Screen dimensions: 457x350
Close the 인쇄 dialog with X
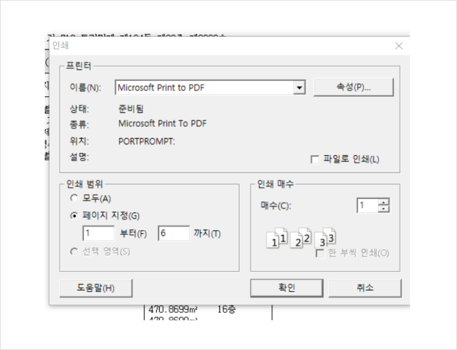[398, 46]
